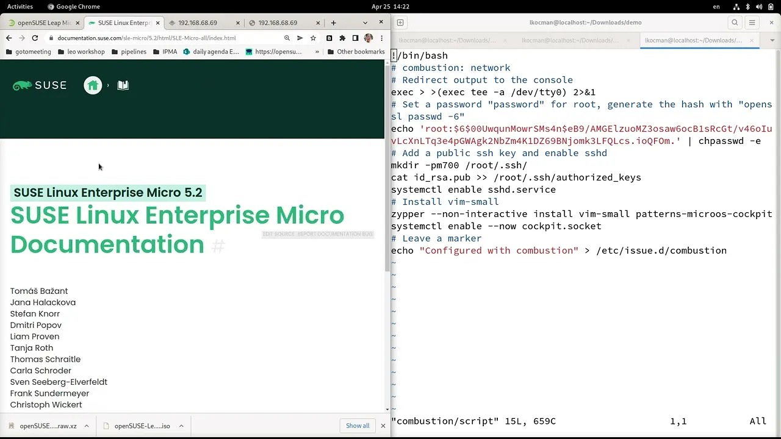Open the IPMA bookmark folder
This screenshot has width=781, height=439.
click(165, 52)
